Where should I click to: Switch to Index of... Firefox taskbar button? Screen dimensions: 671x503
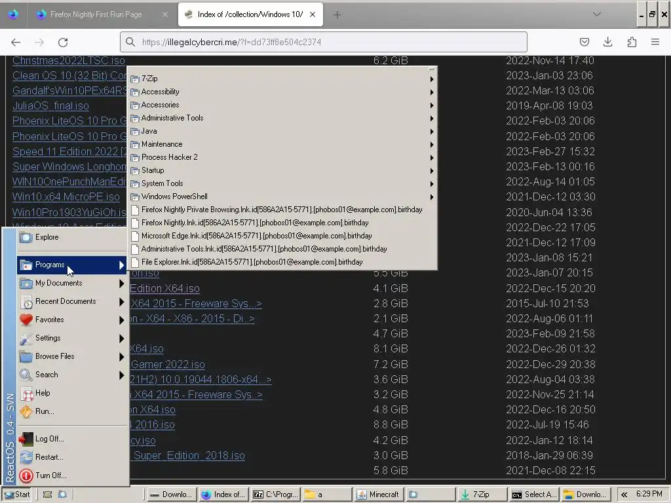tap(224, 494)
